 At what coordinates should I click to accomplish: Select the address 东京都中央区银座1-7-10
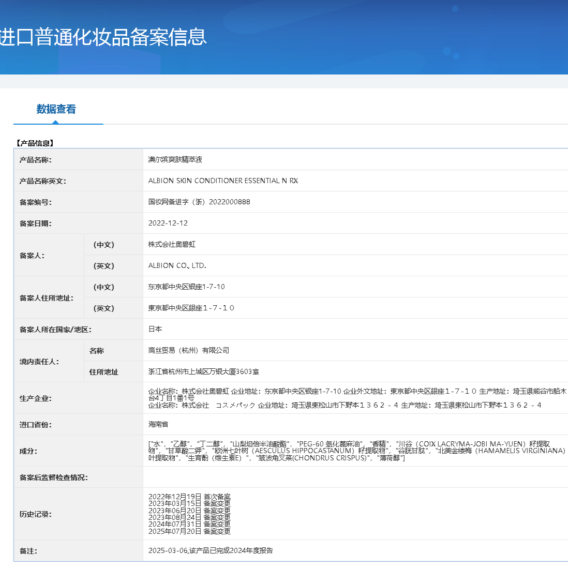178,287
